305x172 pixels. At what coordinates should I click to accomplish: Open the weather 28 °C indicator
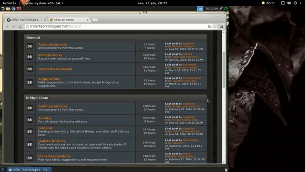pyautogui.click(x=268, y=3)
